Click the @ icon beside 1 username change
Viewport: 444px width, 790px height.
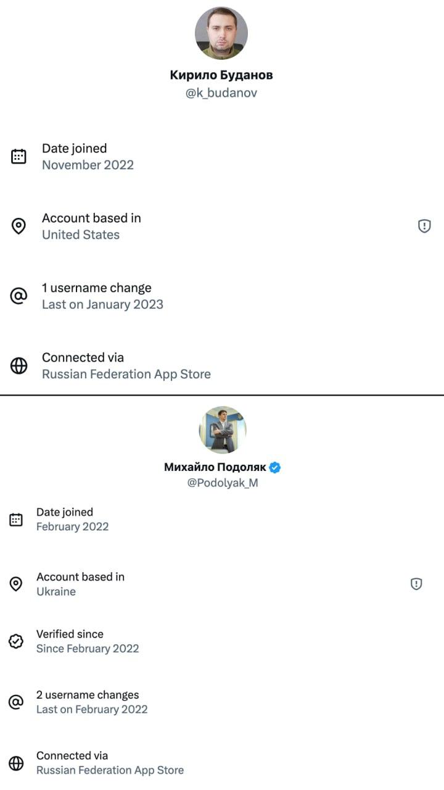click(x=19, y=296)
